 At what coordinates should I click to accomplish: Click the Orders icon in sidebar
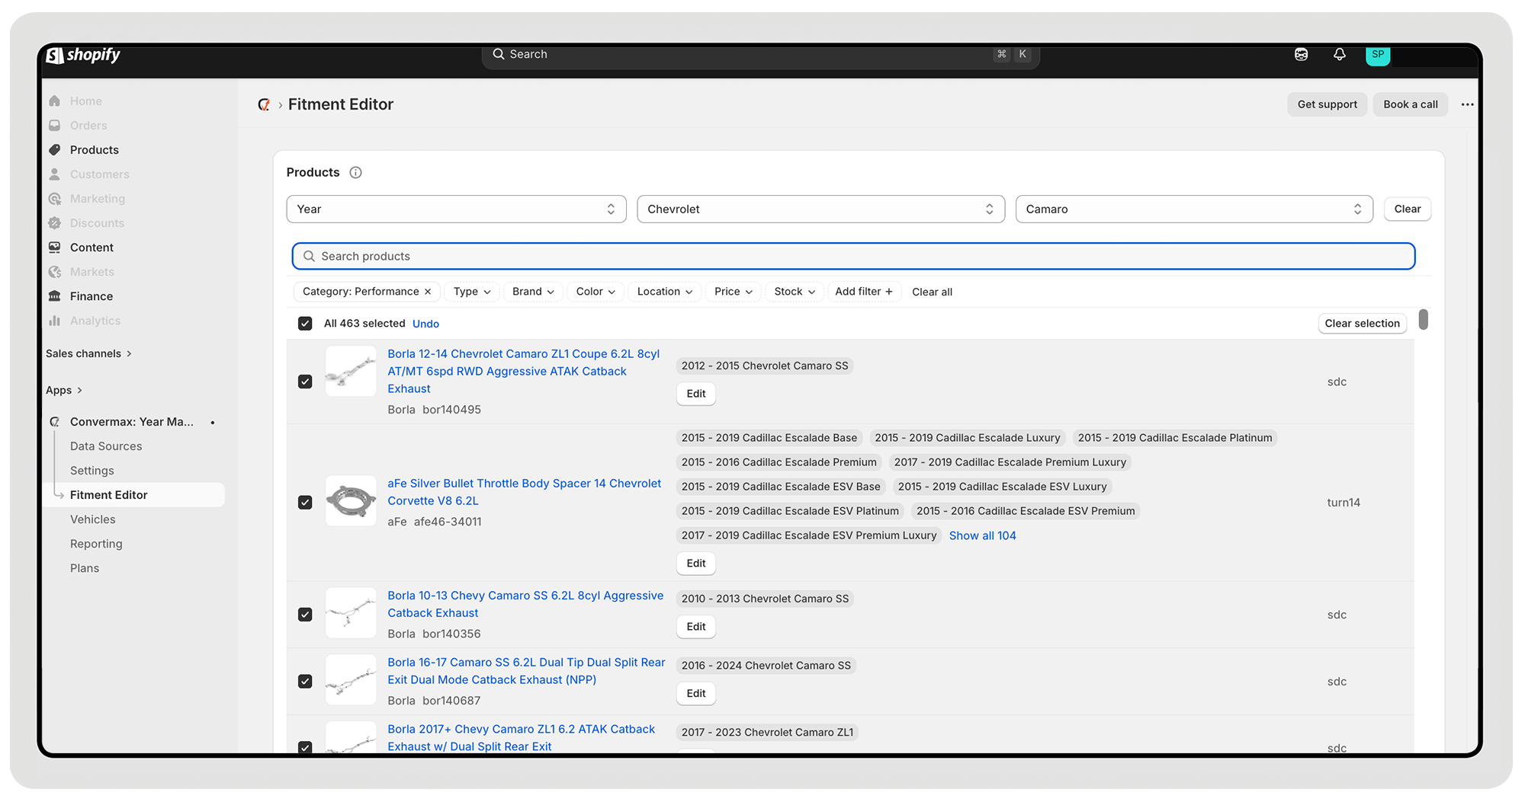point(55,125)
